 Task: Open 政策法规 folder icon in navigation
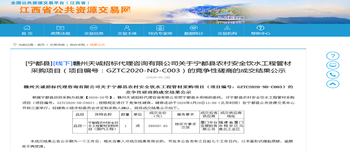pyautogui.click(x=60, y=28)
